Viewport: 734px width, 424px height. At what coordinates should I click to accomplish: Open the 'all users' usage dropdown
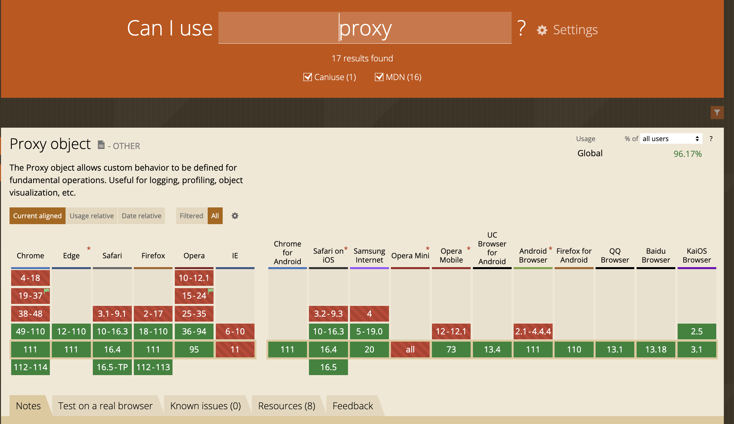coord(671,139)
